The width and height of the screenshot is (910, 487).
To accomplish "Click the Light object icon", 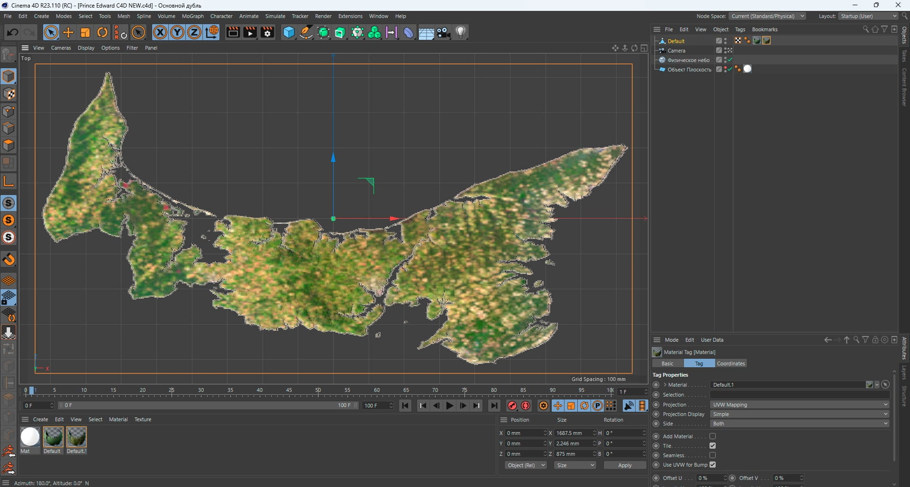I will coord(461,32).
